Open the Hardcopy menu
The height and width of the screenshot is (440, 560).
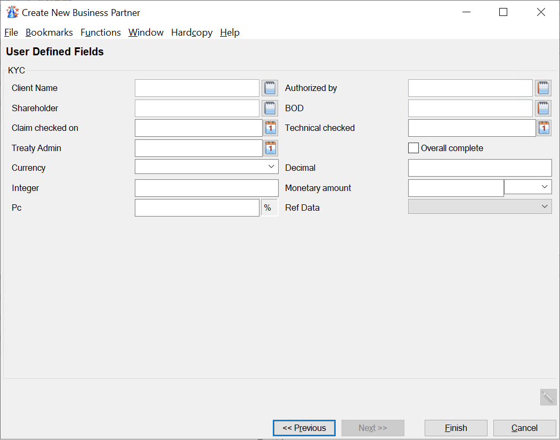coord(192,32)
